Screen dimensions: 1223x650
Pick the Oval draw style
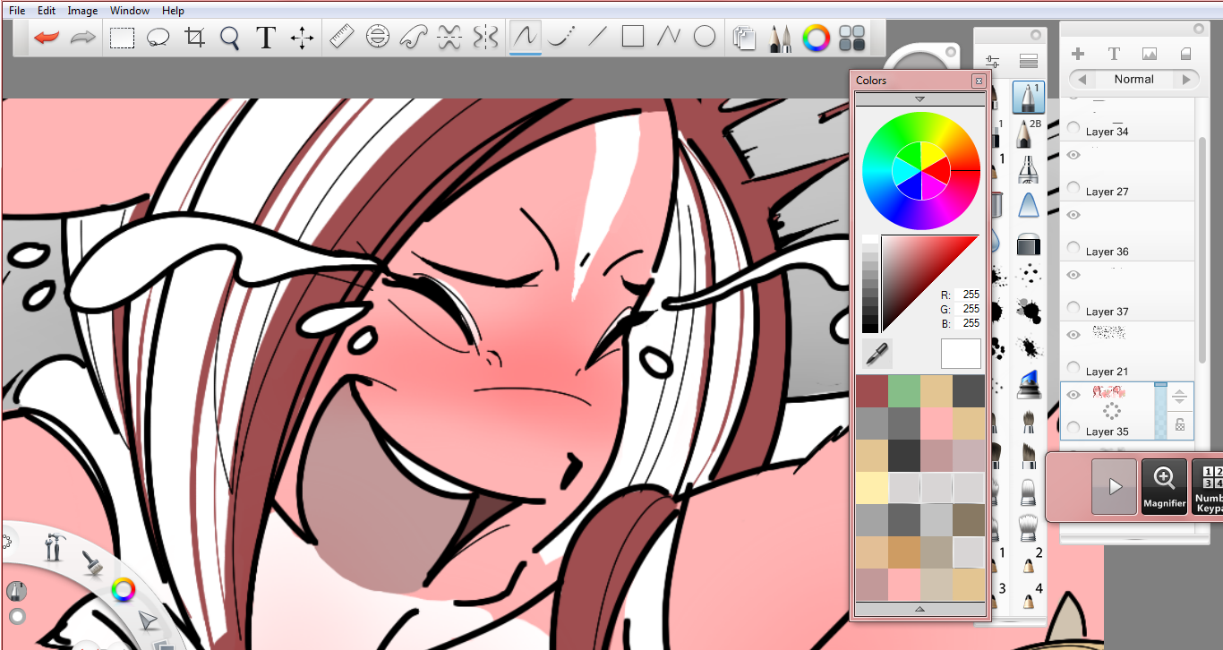(706, 37)
